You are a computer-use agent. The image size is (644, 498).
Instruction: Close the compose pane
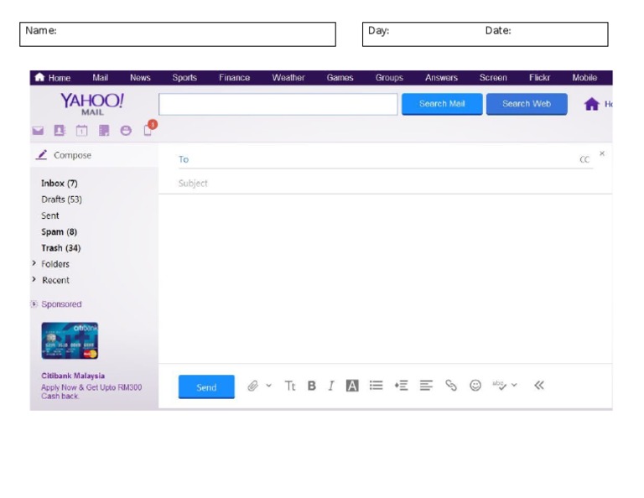click(x=602, y=153)
